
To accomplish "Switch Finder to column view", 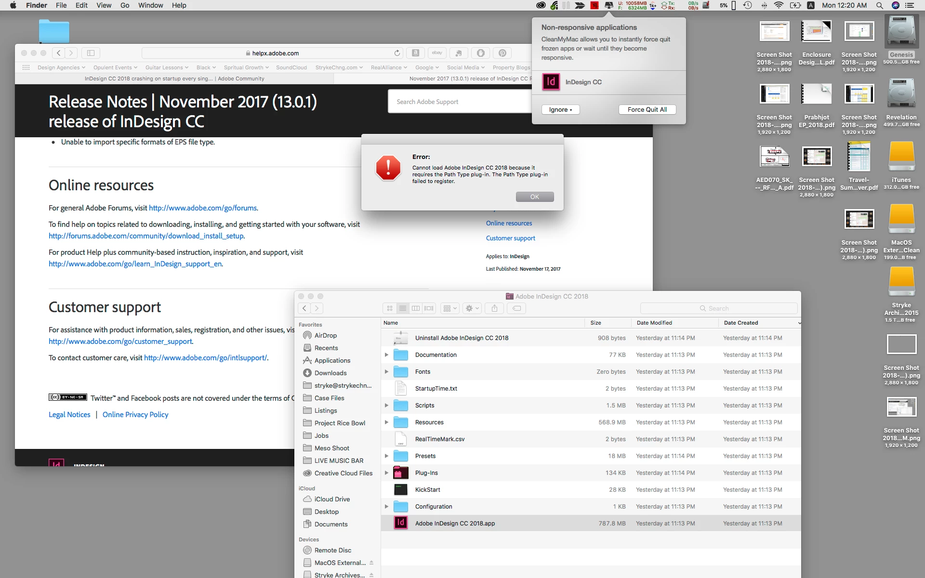I will click(416, 308).
